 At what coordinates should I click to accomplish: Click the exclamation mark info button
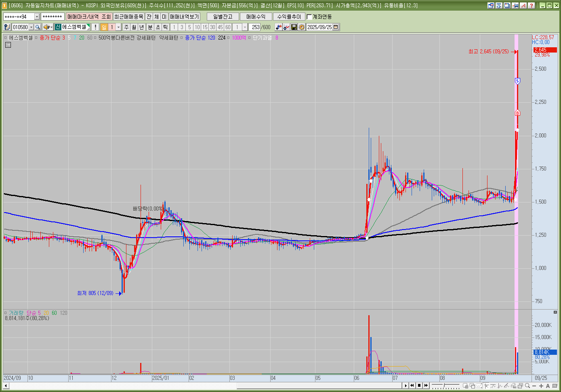click(95, 27)
